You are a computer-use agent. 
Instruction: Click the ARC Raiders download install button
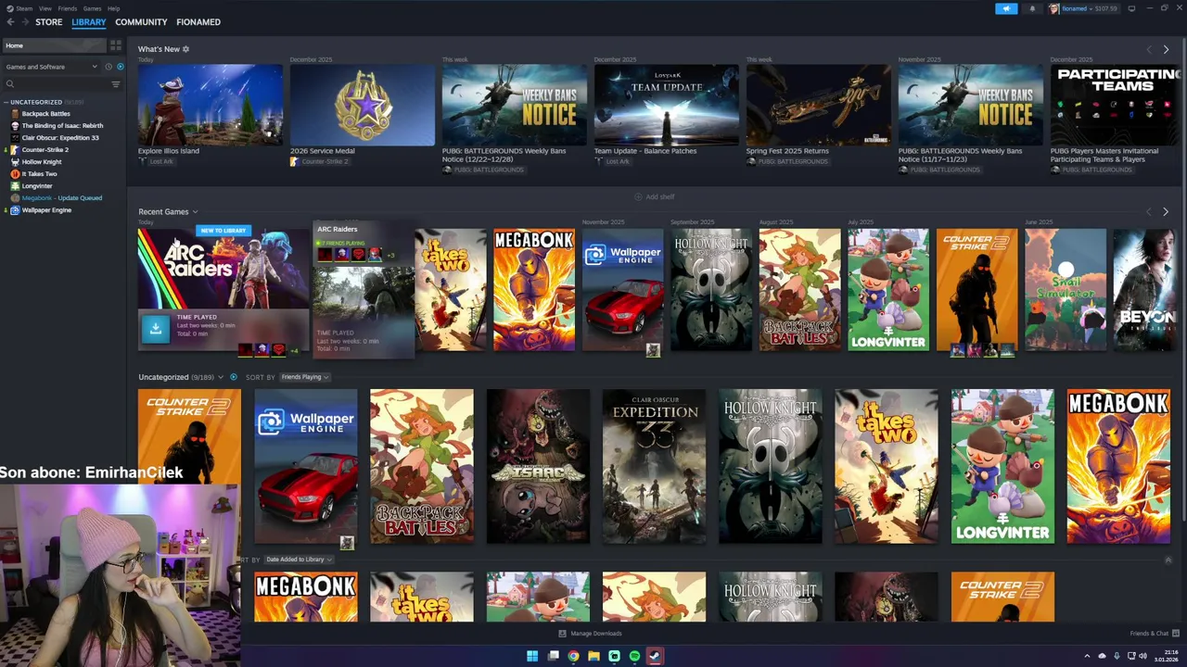click(156, 327)
